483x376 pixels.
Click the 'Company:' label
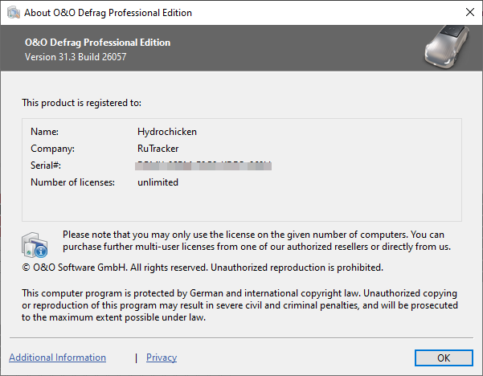pyautogui.click(x=52, y=149)
